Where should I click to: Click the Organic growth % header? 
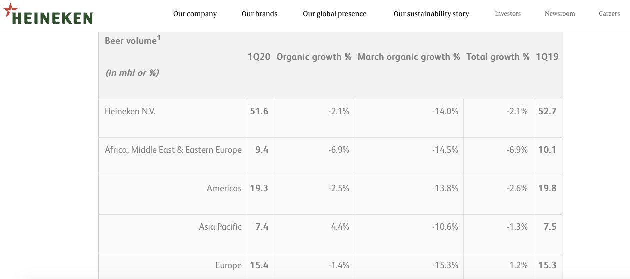click(x=314, y=57)
